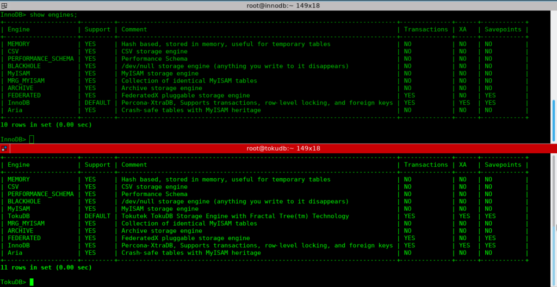This screenshot has height=287, width=557.
Task: Click FEDERATED engine name in tokudb pane
Action: (24, 238)
